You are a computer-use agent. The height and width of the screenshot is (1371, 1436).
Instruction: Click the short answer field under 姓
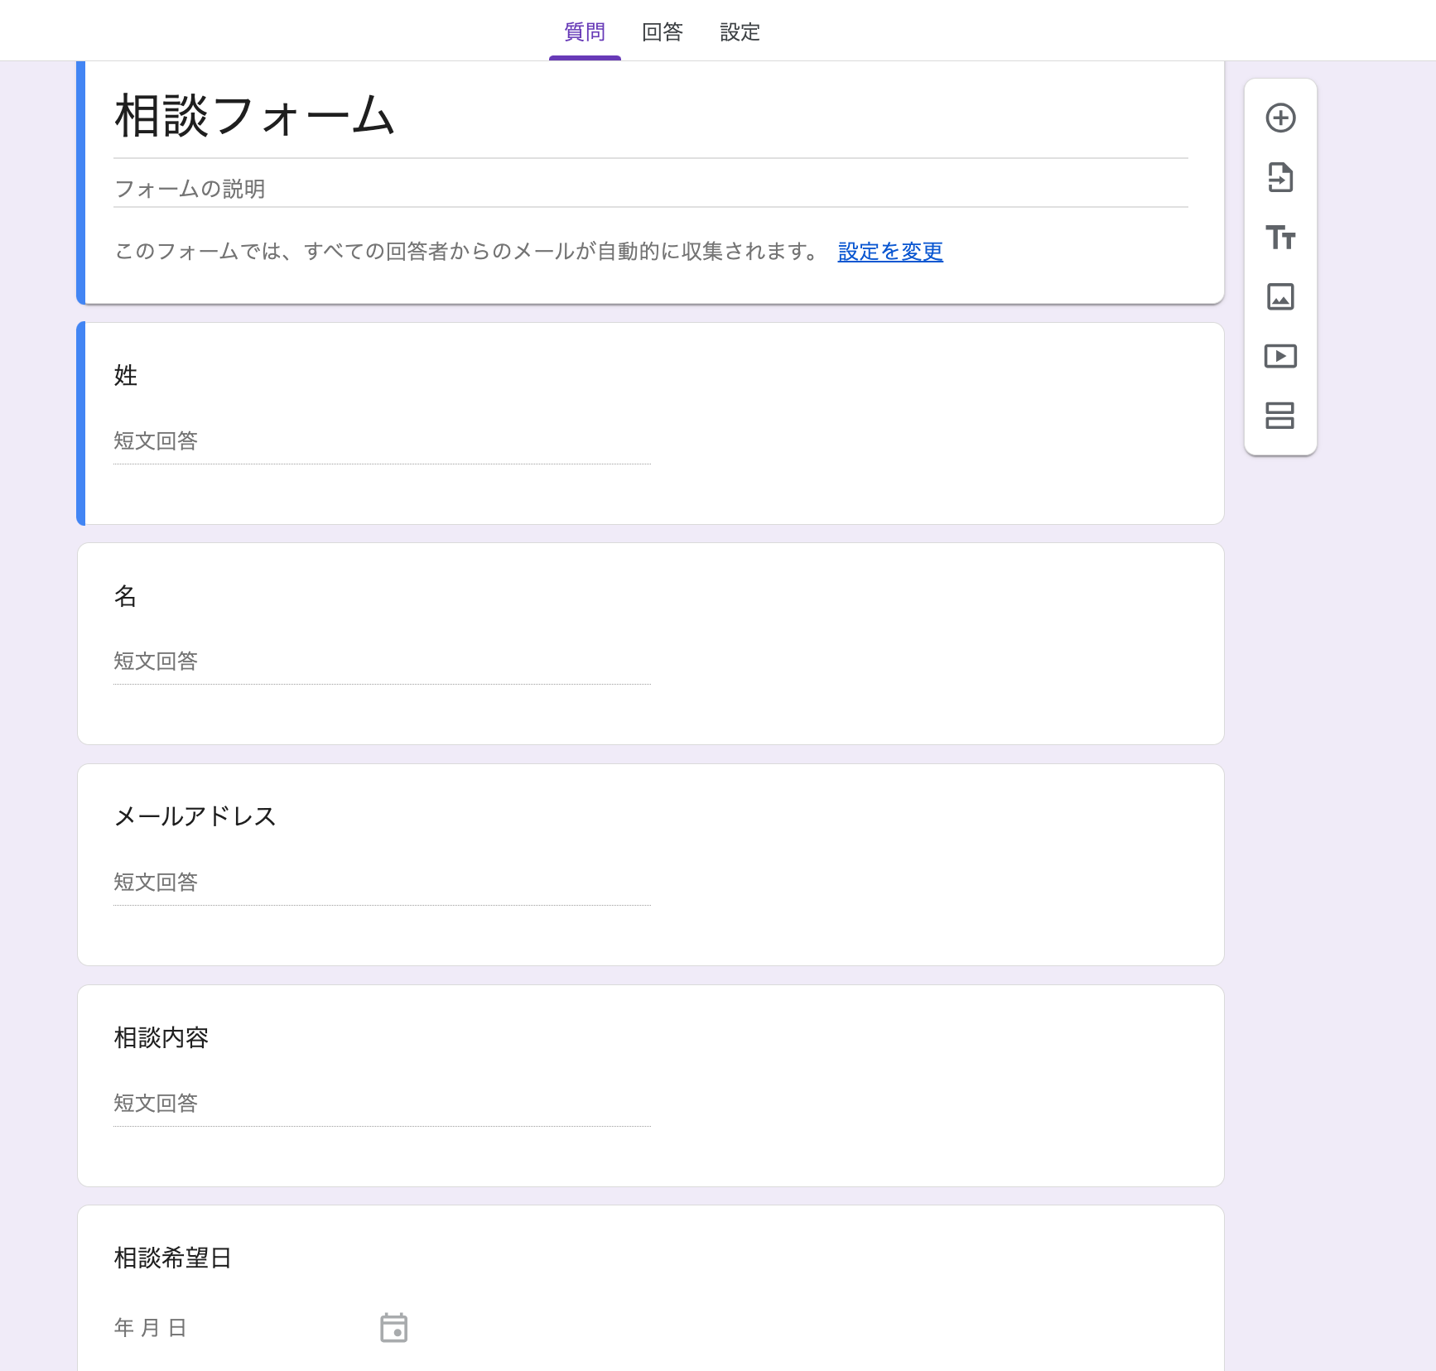tap(381, 442)
